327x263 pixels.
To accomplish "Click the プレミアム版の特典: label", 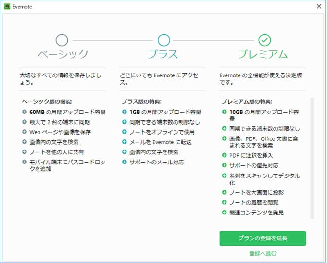I will pos(247,101).
